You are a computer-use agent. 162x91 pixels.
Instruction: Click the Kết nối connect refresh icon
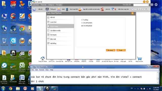tap(34, 9)
